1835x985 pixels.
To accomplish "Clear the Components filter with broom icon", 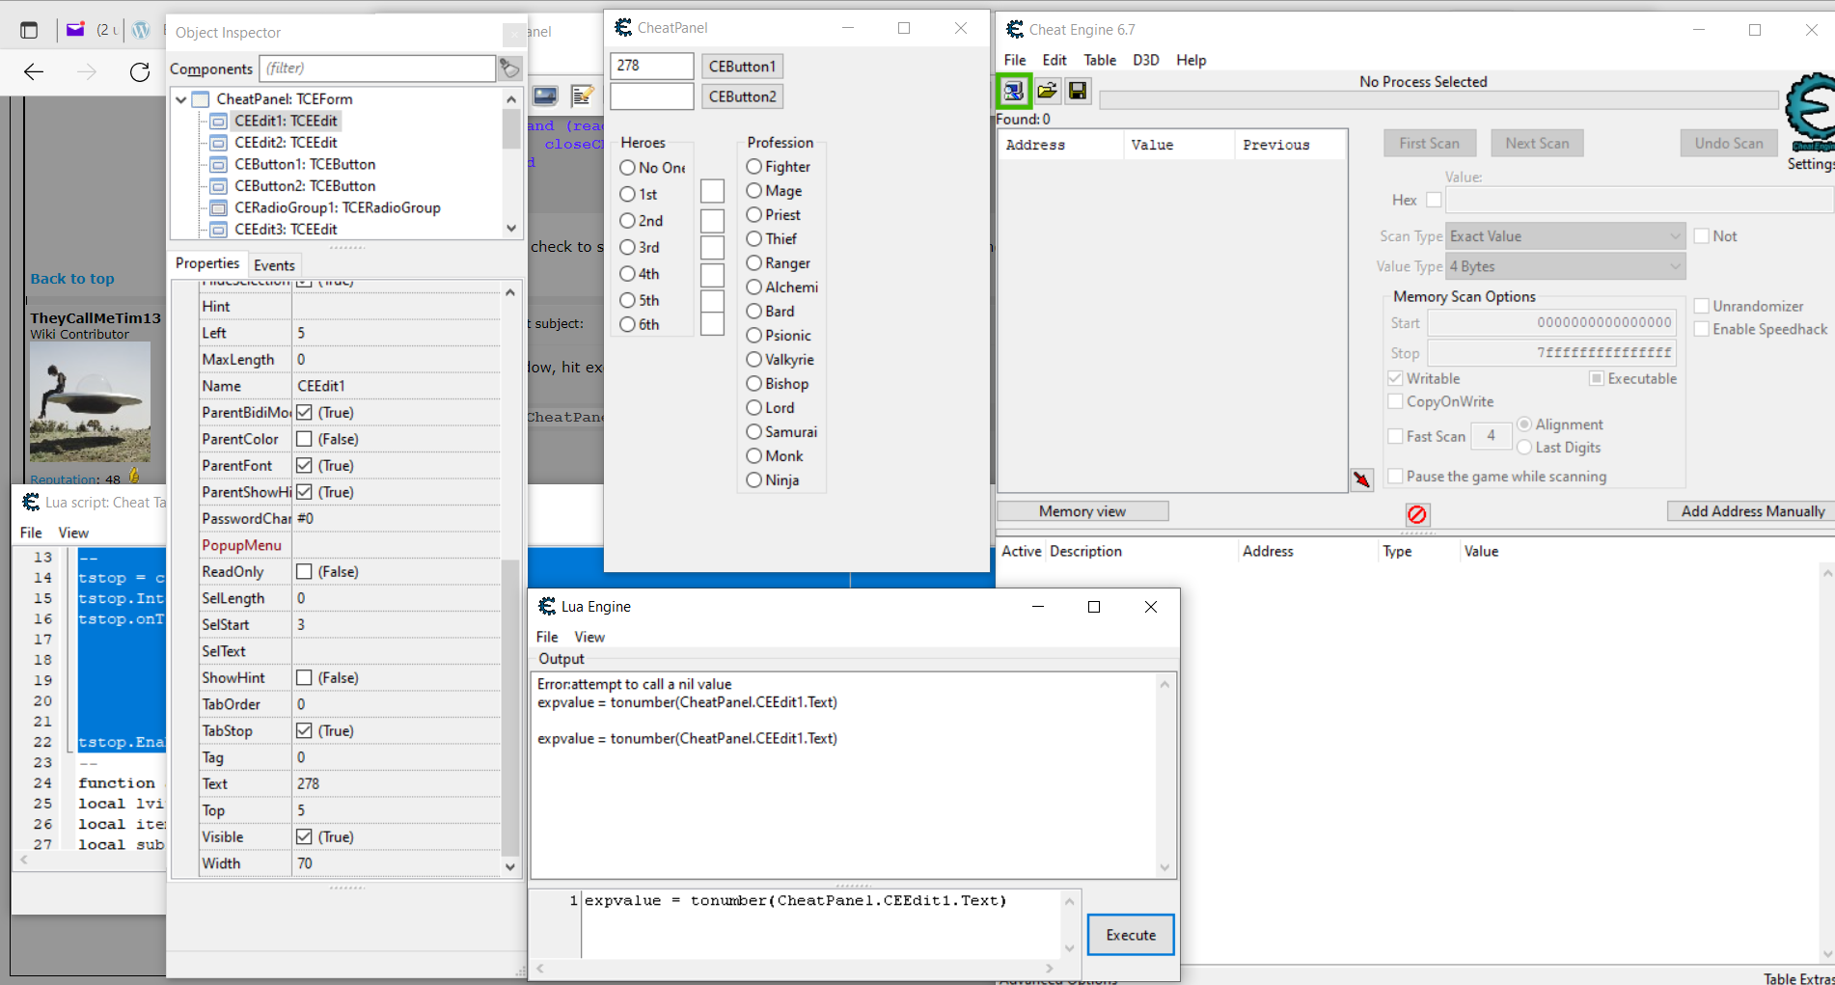I will [509, 68].
